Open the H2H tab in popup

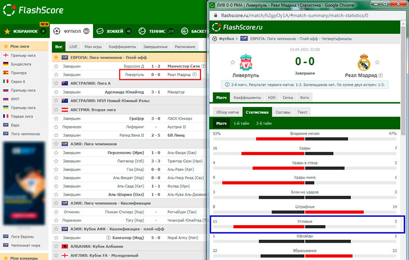pyautogui.click(x=272, y=97)
